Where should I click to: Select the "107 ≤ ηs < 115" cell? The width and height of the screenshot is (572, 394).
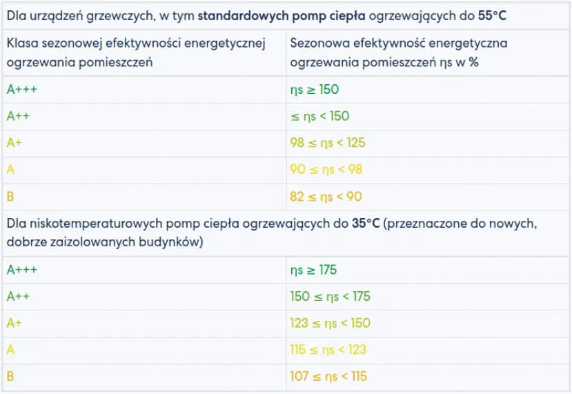coord(328,377)
